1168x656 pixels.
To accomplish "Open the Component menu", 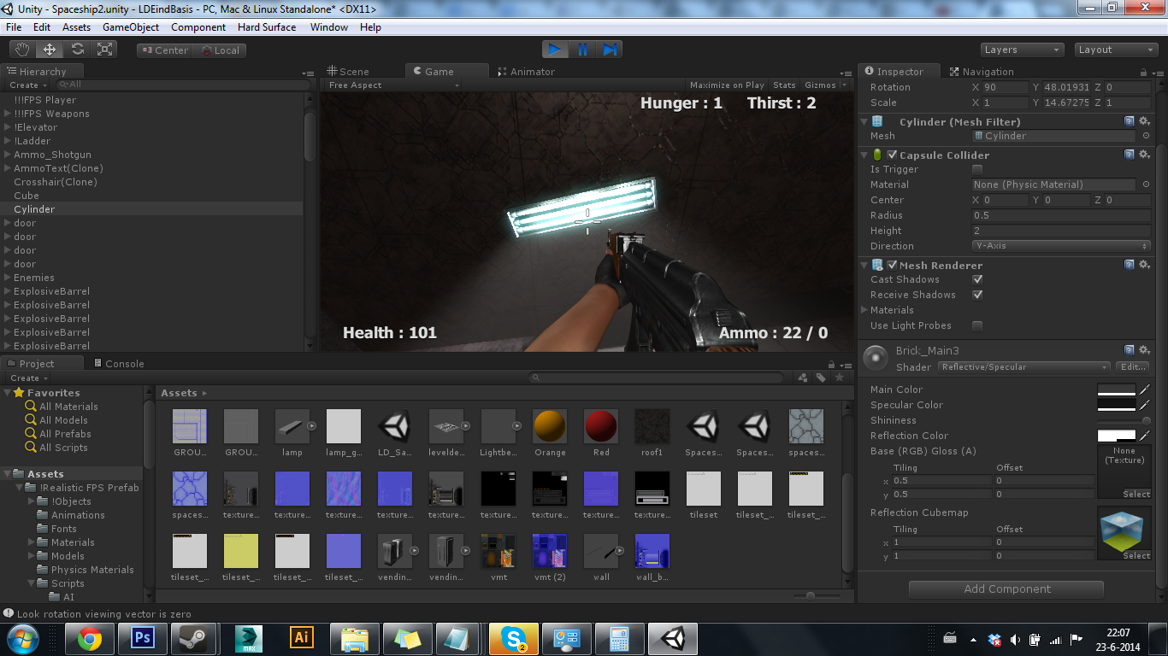I will tap(198, 27).
